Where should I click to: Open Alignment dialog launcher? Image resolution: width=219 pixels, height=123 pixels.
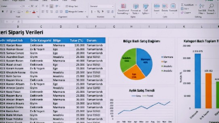tap(87, 17)
